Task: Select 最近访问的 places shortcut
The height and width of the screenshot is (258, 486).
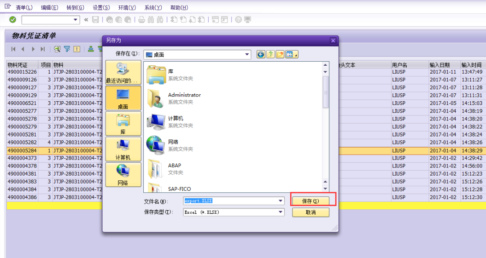Action: click(x=123, y=72)
